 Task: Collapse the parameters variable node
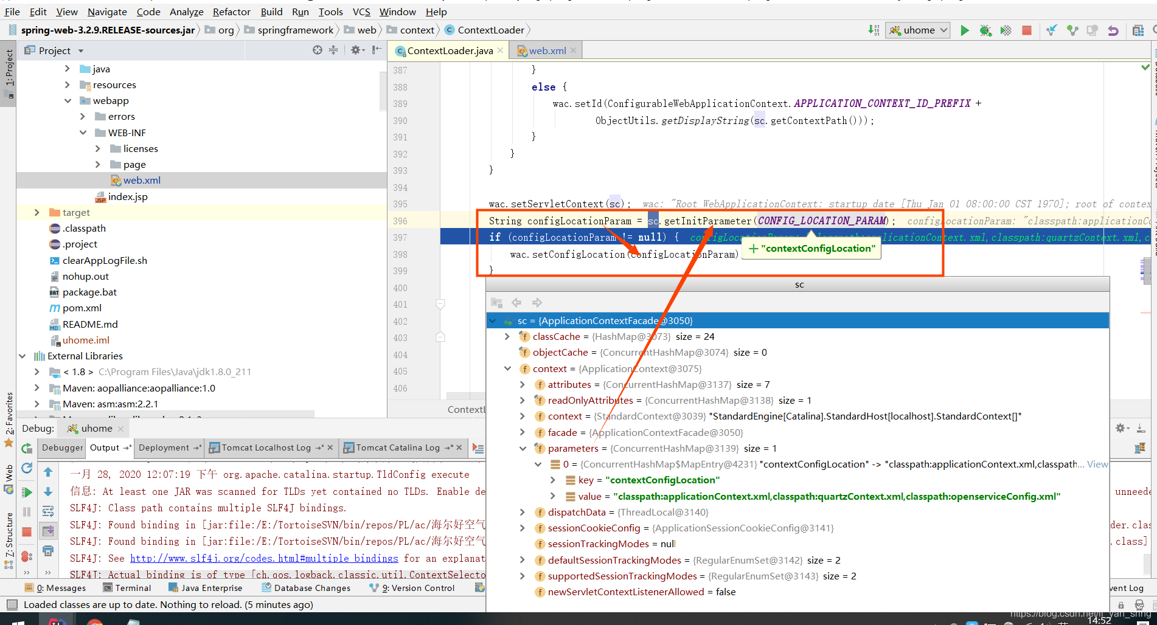523,448
